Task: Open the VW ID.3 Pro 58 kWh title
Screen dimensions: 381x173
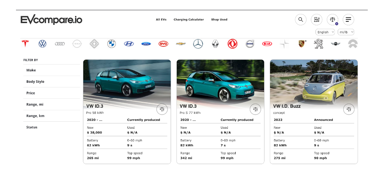Action: (x=95, y=106)
